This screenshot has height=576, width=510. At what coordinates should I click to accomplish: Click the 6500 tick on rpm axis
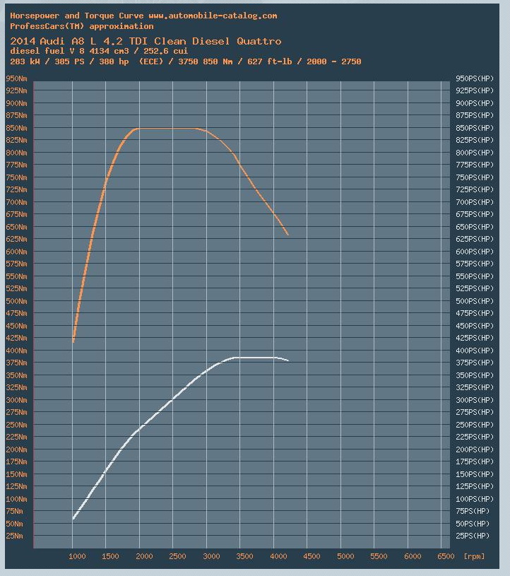pyautogui.click(x=446, y=557)
